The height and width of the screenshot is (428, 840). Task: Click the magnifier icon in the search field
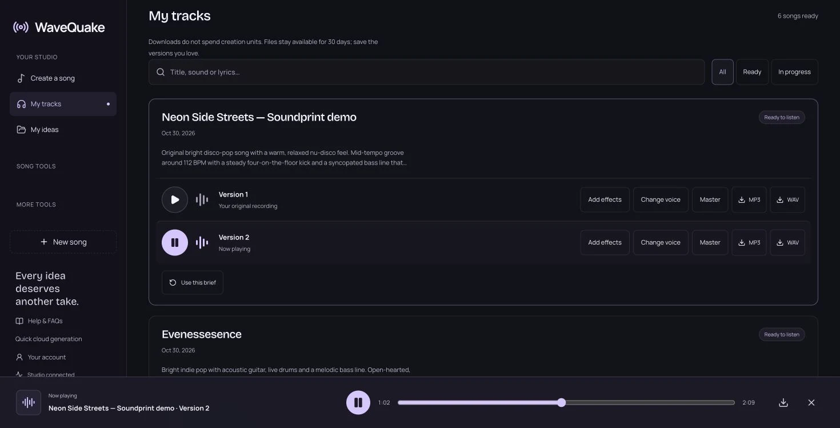point(161,72)
